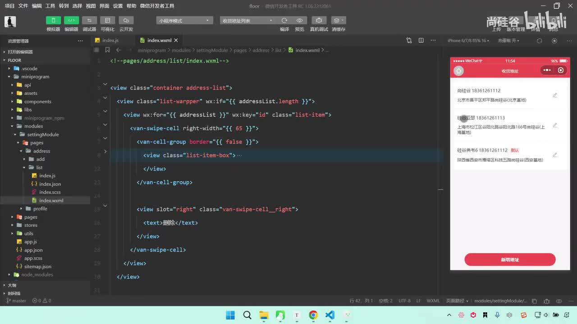Image resolution: width=577 pixels, height=324 pixels.
Task: Open the Cloud Development (云开发) icon
Action: click(x=126, y=21)
